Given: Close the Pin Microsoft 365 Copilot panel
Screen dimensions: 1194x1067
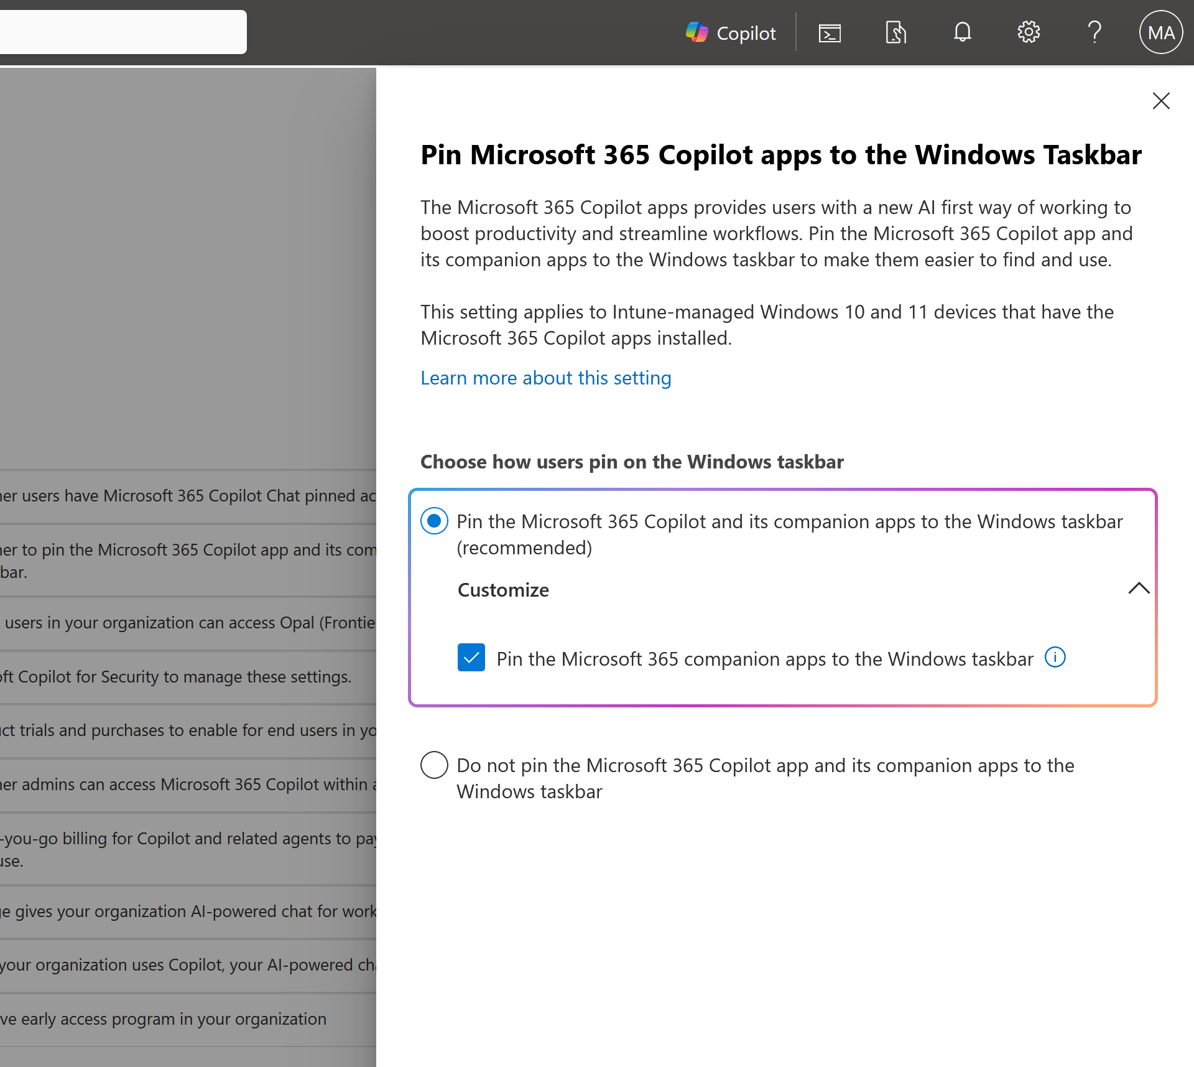Looking at the screenshot, I should tap(1160, 101).
